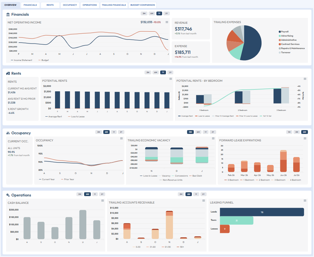Set Rents range to 3M

[148, 72]
